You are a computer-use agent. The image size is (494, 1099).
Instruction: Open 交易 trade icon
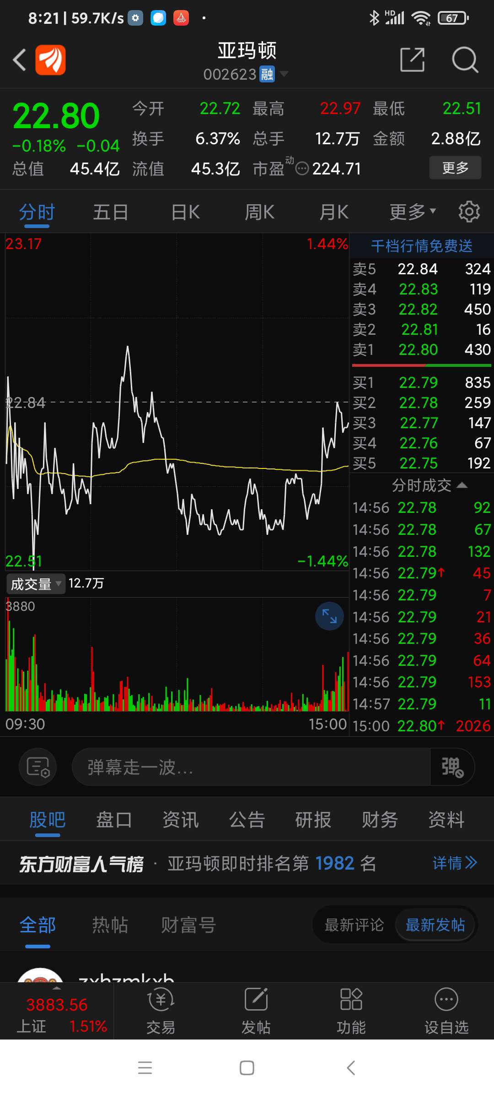(x=161, y=1011)
